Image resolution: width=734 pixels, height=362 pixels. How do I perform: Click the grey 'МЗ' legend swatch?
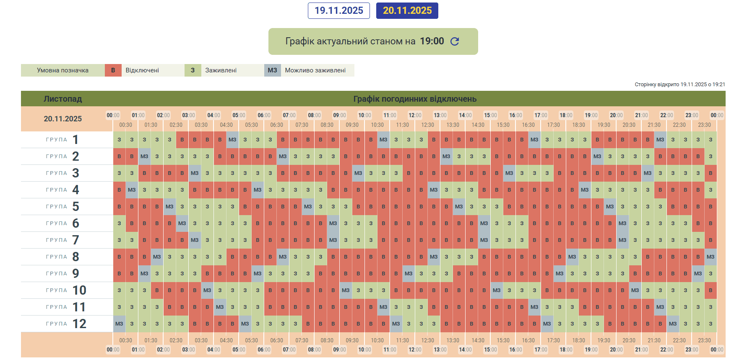pyautogui.click(x=272, y=70)
